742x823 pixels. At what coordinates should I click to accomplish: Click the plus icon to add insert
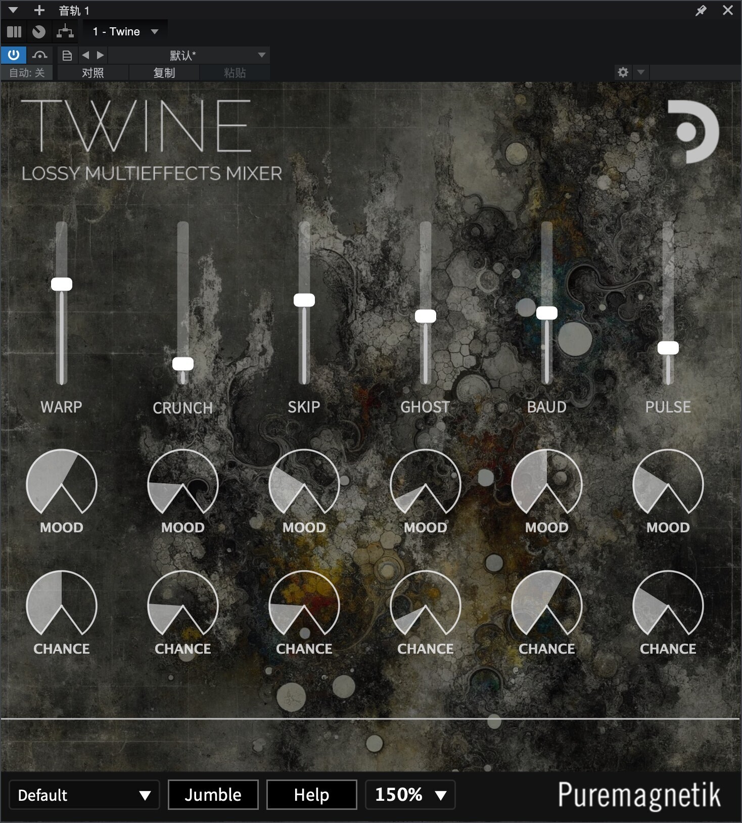coord(39,10)
